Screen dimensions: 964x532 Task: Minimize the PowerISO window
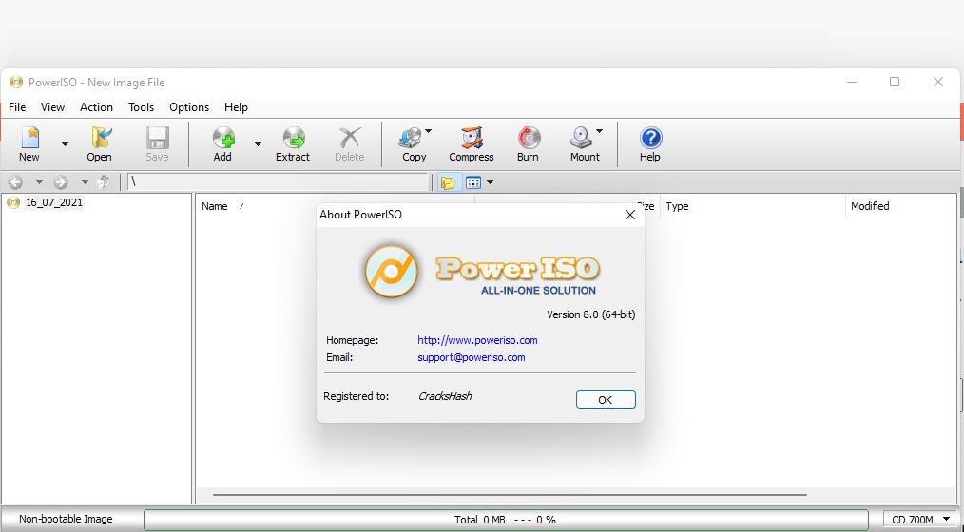852,83
